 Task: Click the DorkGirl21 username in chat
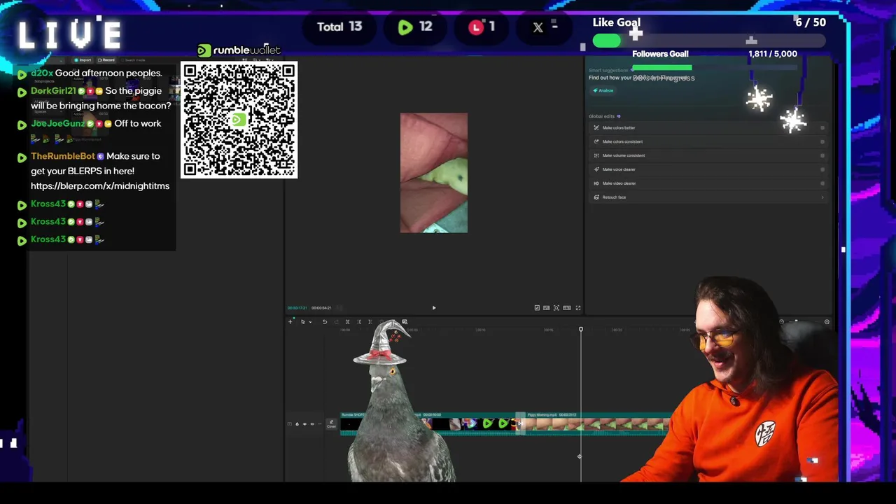click(x=53, y=91)
